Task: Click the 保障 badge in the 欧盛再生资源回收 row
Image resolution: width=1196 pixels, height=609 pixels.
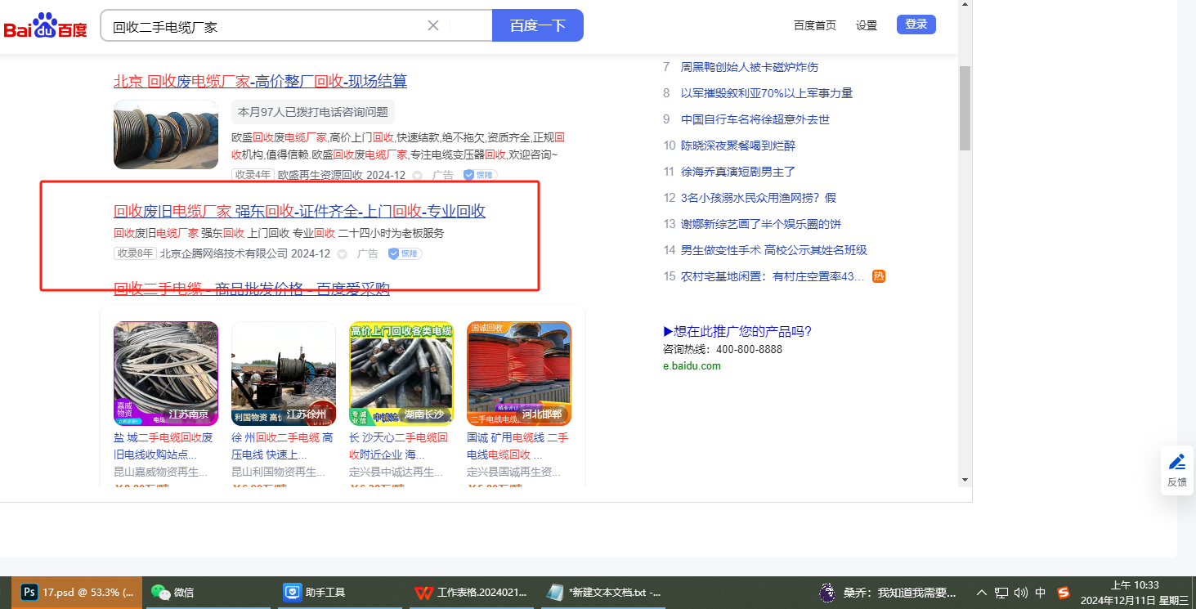Action: (480, 175)
